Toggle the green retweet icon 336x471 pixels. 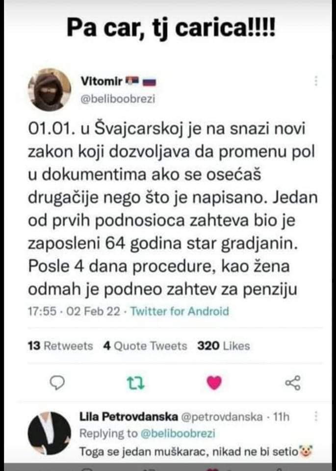136,383
